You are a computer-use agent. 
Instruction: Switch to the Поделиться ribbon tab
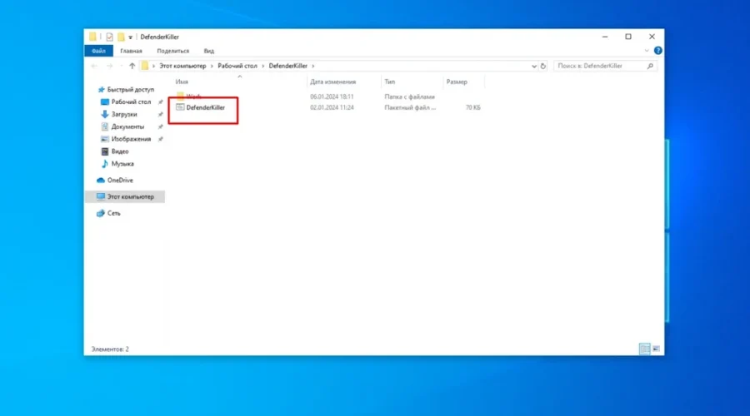coord(173,51)
